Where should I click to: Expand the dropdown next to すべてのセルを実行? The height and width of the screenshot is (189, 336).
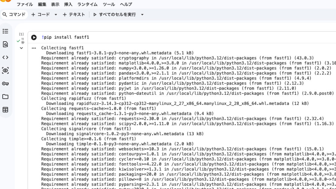pyautogui.click(x=142, y=14)
